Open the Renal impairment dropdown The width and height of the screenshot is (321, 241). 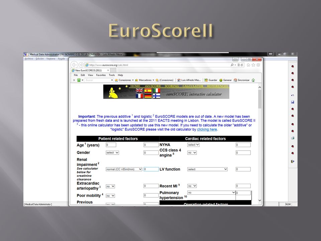coord(124,169)
